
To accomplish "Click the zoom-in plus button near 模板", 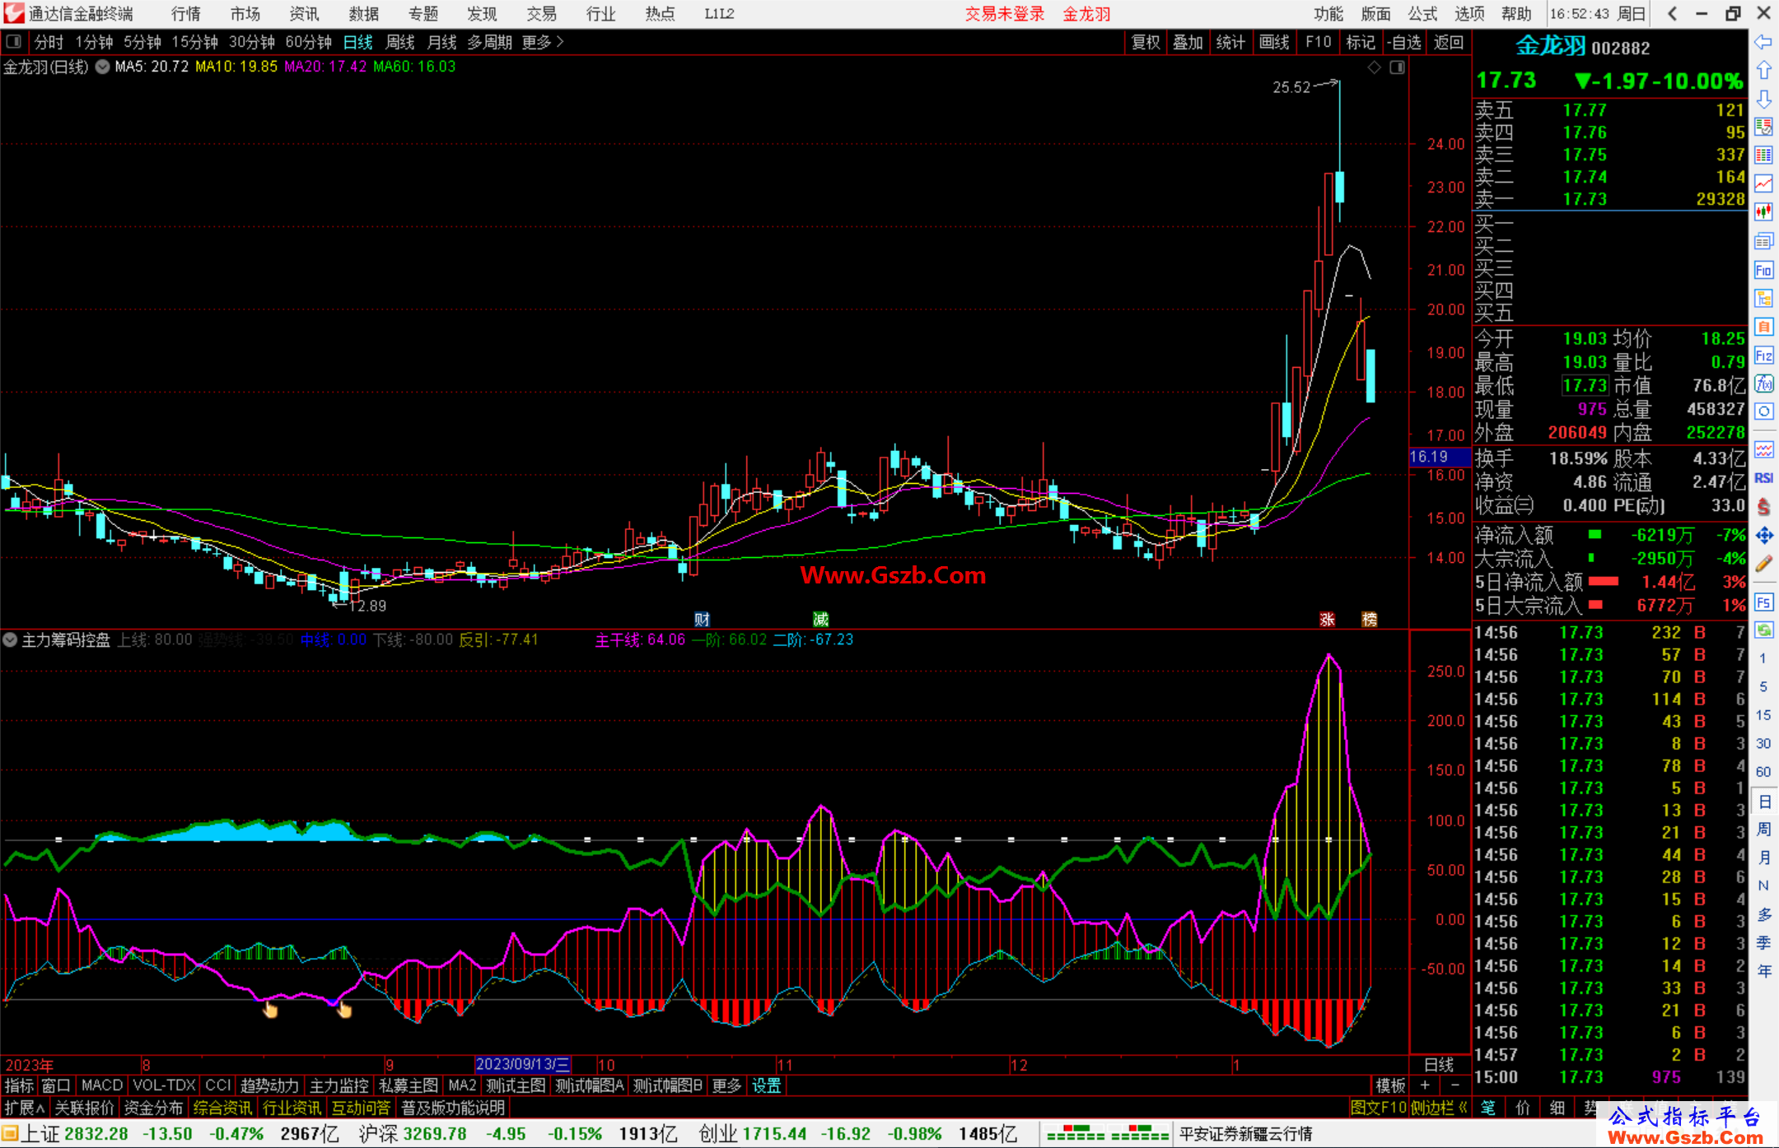I will (1426, 1085).
